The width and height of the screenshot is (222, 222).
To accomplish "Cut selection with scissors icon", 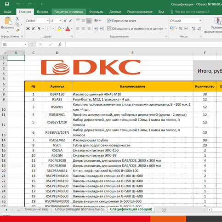I will [x=17, y=19].
